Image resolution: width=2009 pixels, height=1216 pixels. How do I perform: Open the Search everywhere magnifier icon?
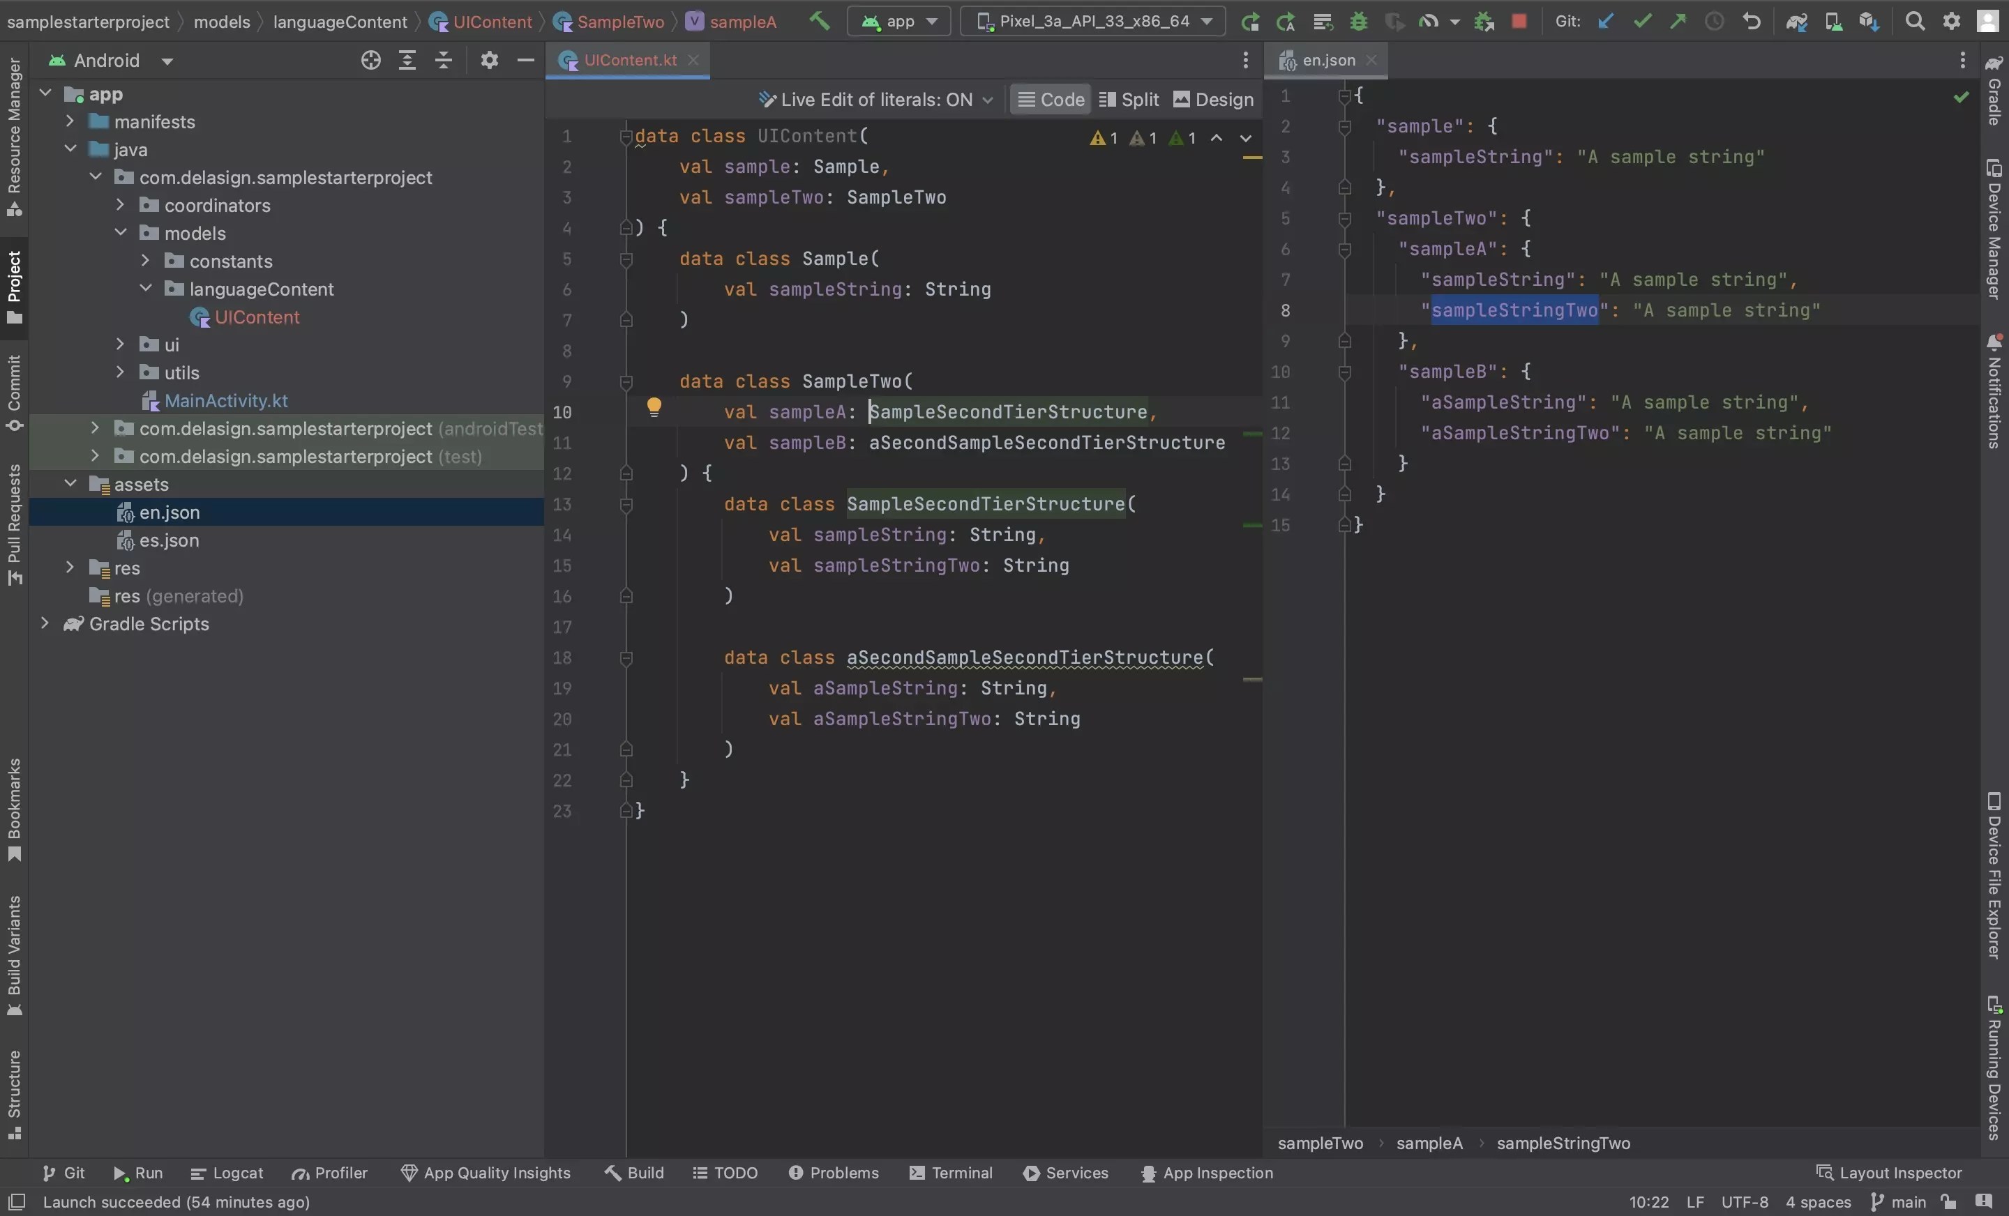click(x=1914, y=21)
